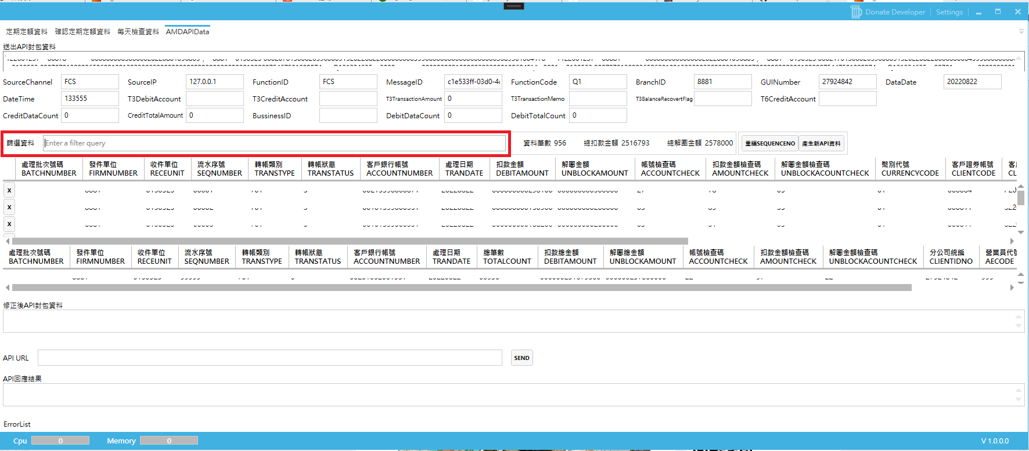The image size is (1029, 451).
Task: Click the lower grid's SEQNUMBER header
Action: tap(207, 257)
